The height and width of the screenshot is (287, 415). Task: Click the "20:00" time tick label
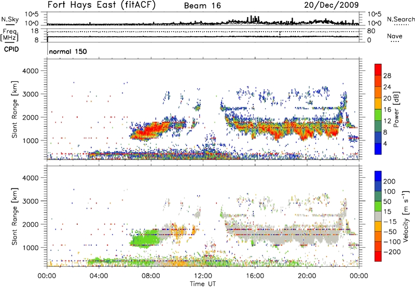(307, 276)
